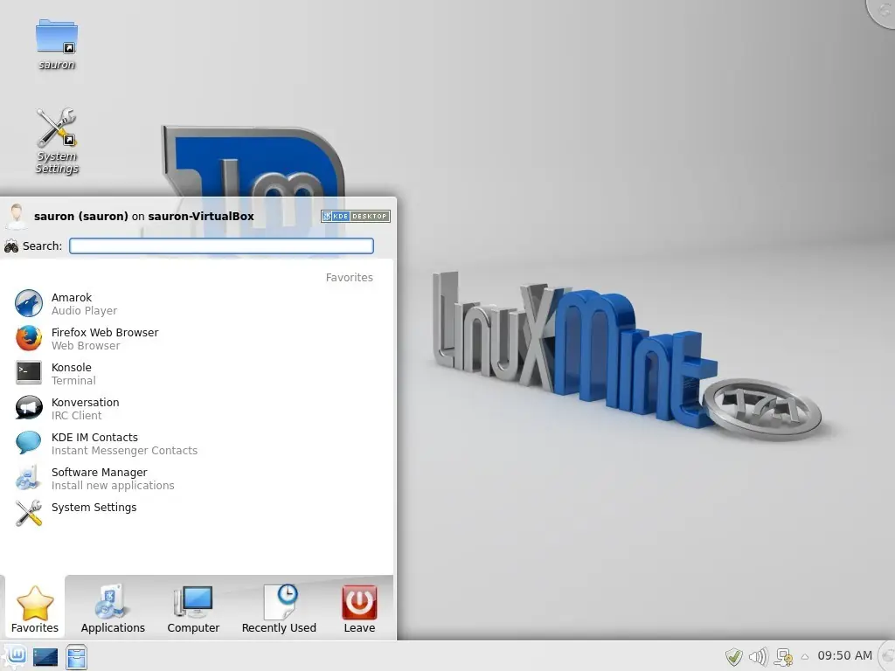Select the 'Firefox Web Browser' label
The width and height of the screenshot is (895, 671).
(105, 332)
